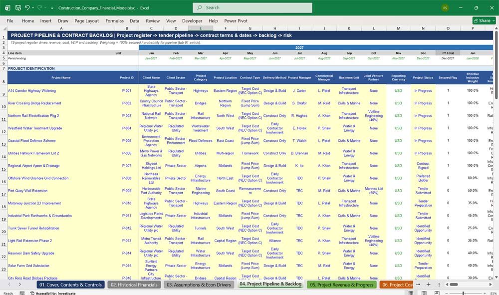
Task: Click Accessibility: Investigate in status bar
Action: [53, 293]
